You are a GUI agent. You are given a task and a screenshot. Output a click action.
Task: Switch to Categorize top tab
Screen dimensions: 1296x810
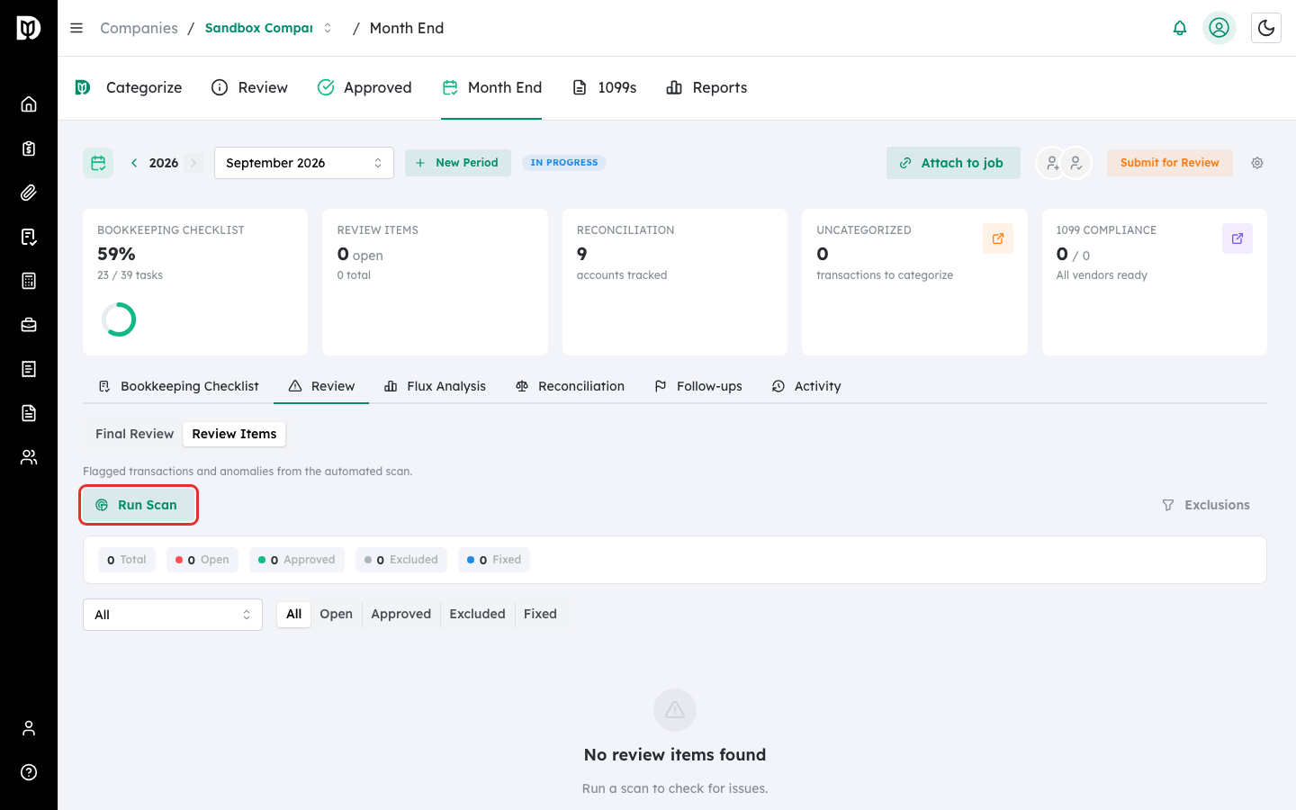point(129,87)
